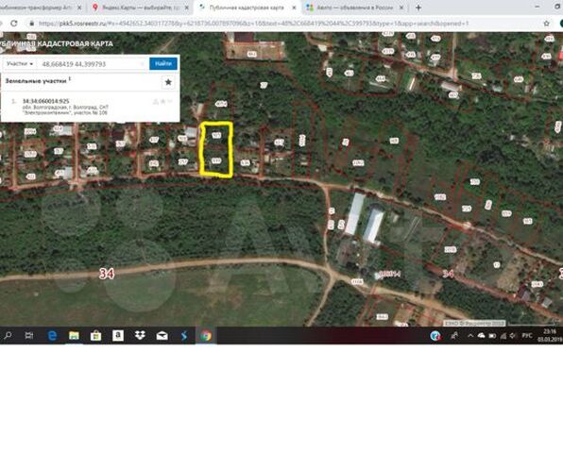
Task: Open the Mail app on the taskbar
Action: click(162, 335)
